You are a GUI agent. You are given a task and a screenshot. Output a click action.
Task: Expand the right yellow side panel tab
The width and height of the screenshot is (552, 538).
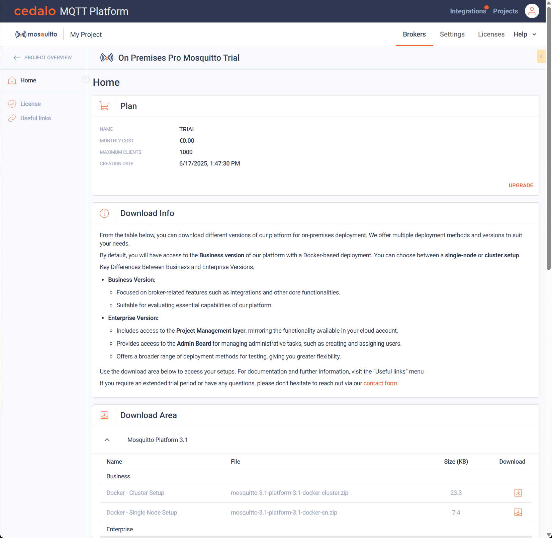[x=541, y=56]
